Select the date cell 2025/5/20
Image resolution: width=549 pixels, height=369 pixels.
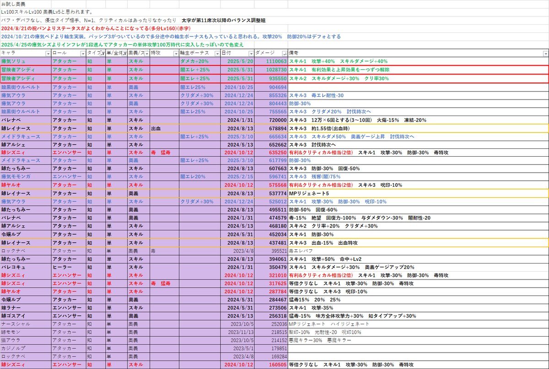click(237, 61)
